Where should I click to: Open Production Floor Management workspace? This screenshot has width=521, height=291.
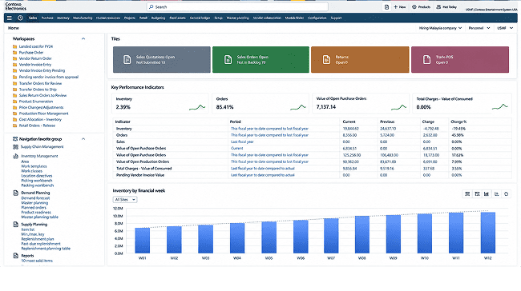[x=43, y=114]
